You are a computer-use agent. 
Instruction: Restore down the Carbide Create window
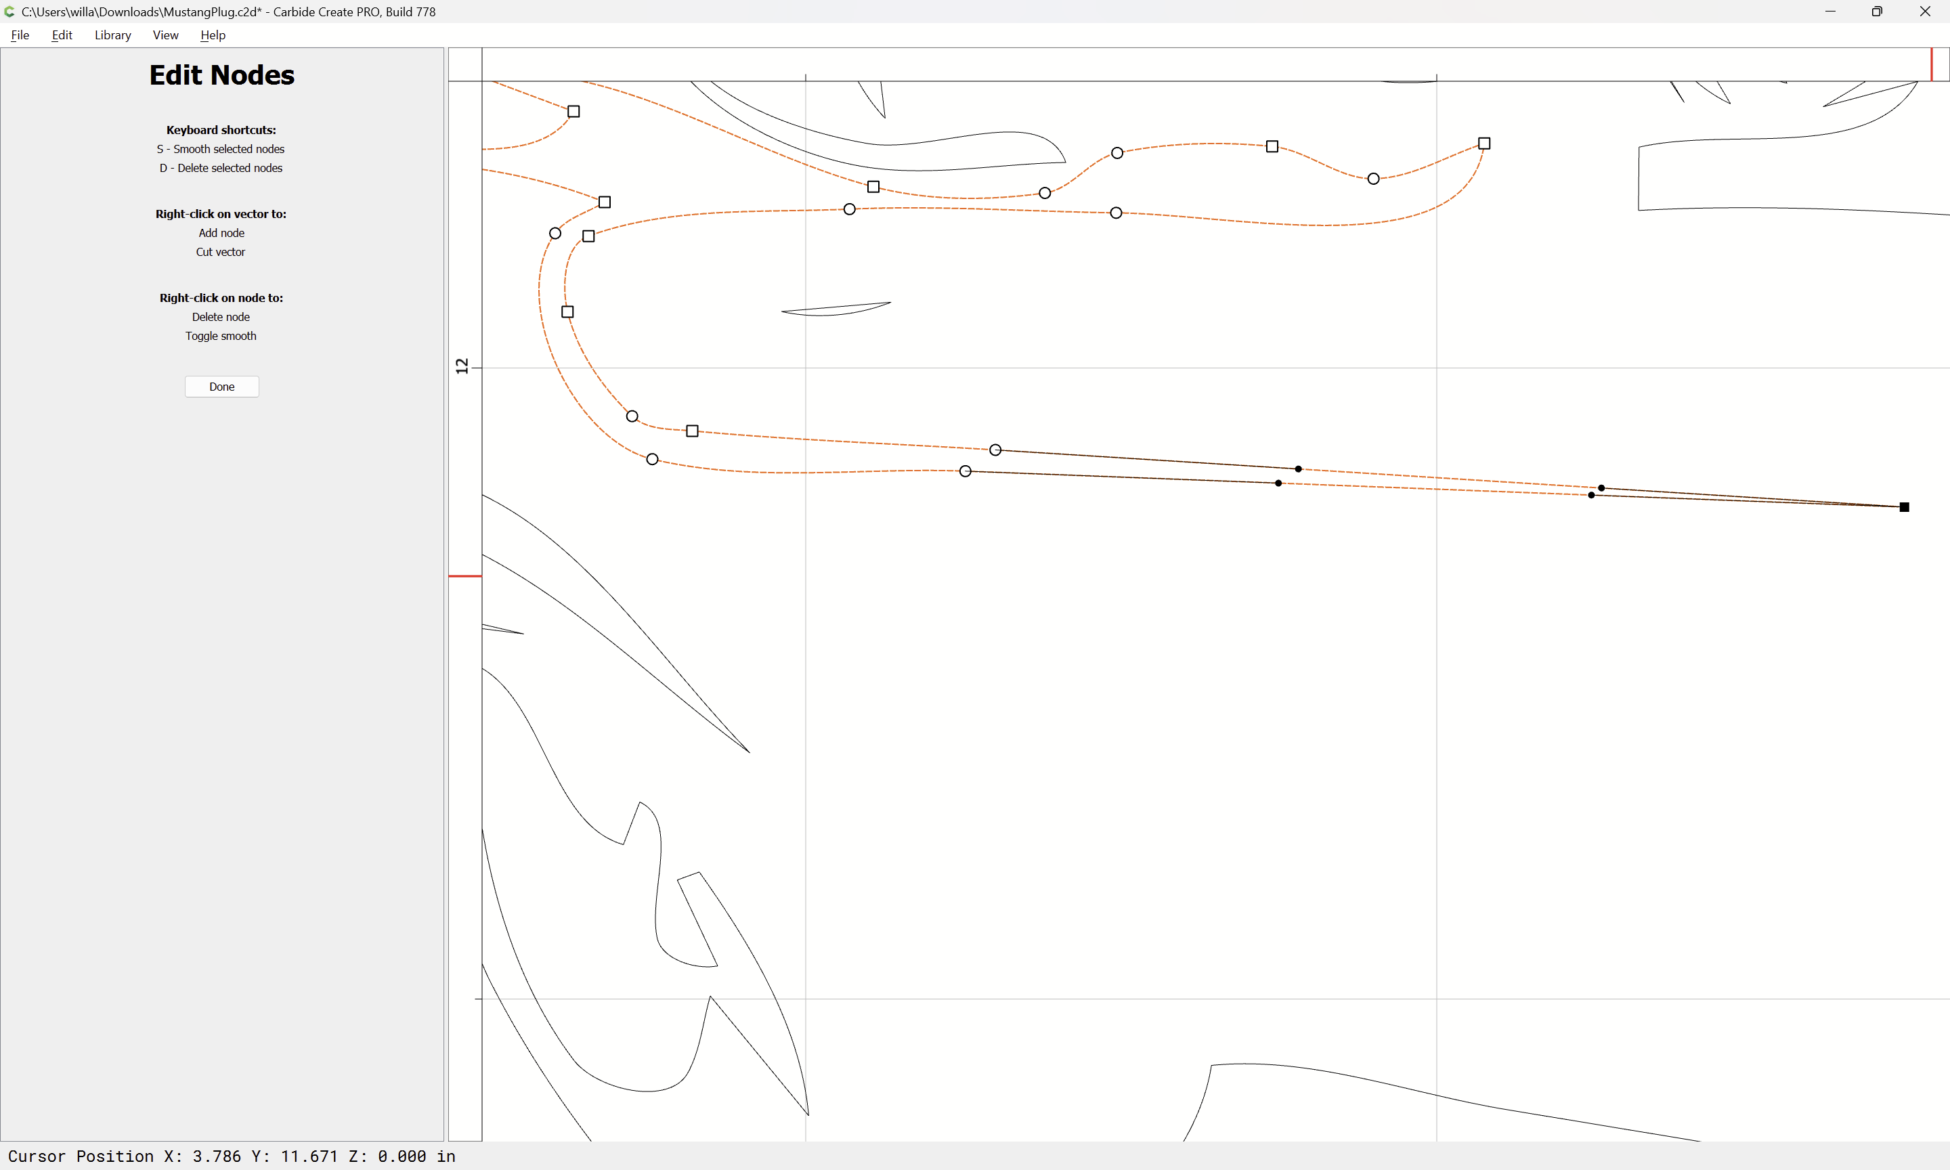click(x=1877, y=12)
